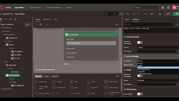This screenshot has width=179, height=101.
Task: Click the zoom out magnifier in Layout
Action: (x=36, y=24)
